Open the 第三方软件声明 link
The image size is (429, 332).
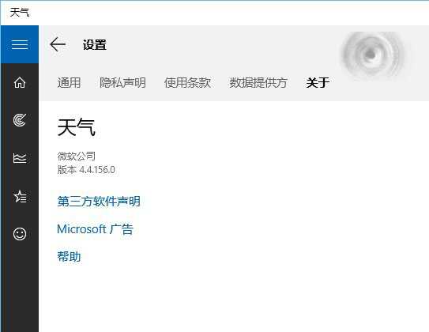[x=99, y=202]
